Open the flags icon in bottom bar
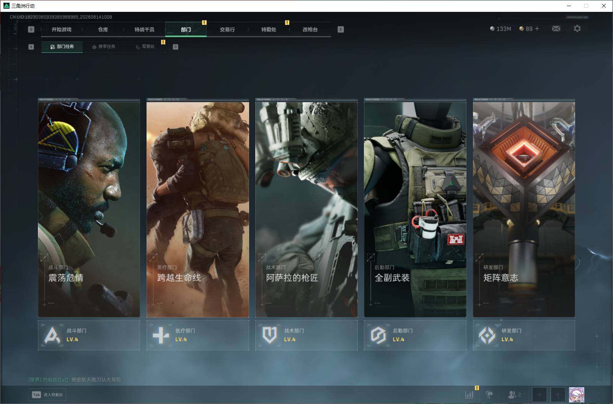The image size is (613, 404). coord(489,394)
